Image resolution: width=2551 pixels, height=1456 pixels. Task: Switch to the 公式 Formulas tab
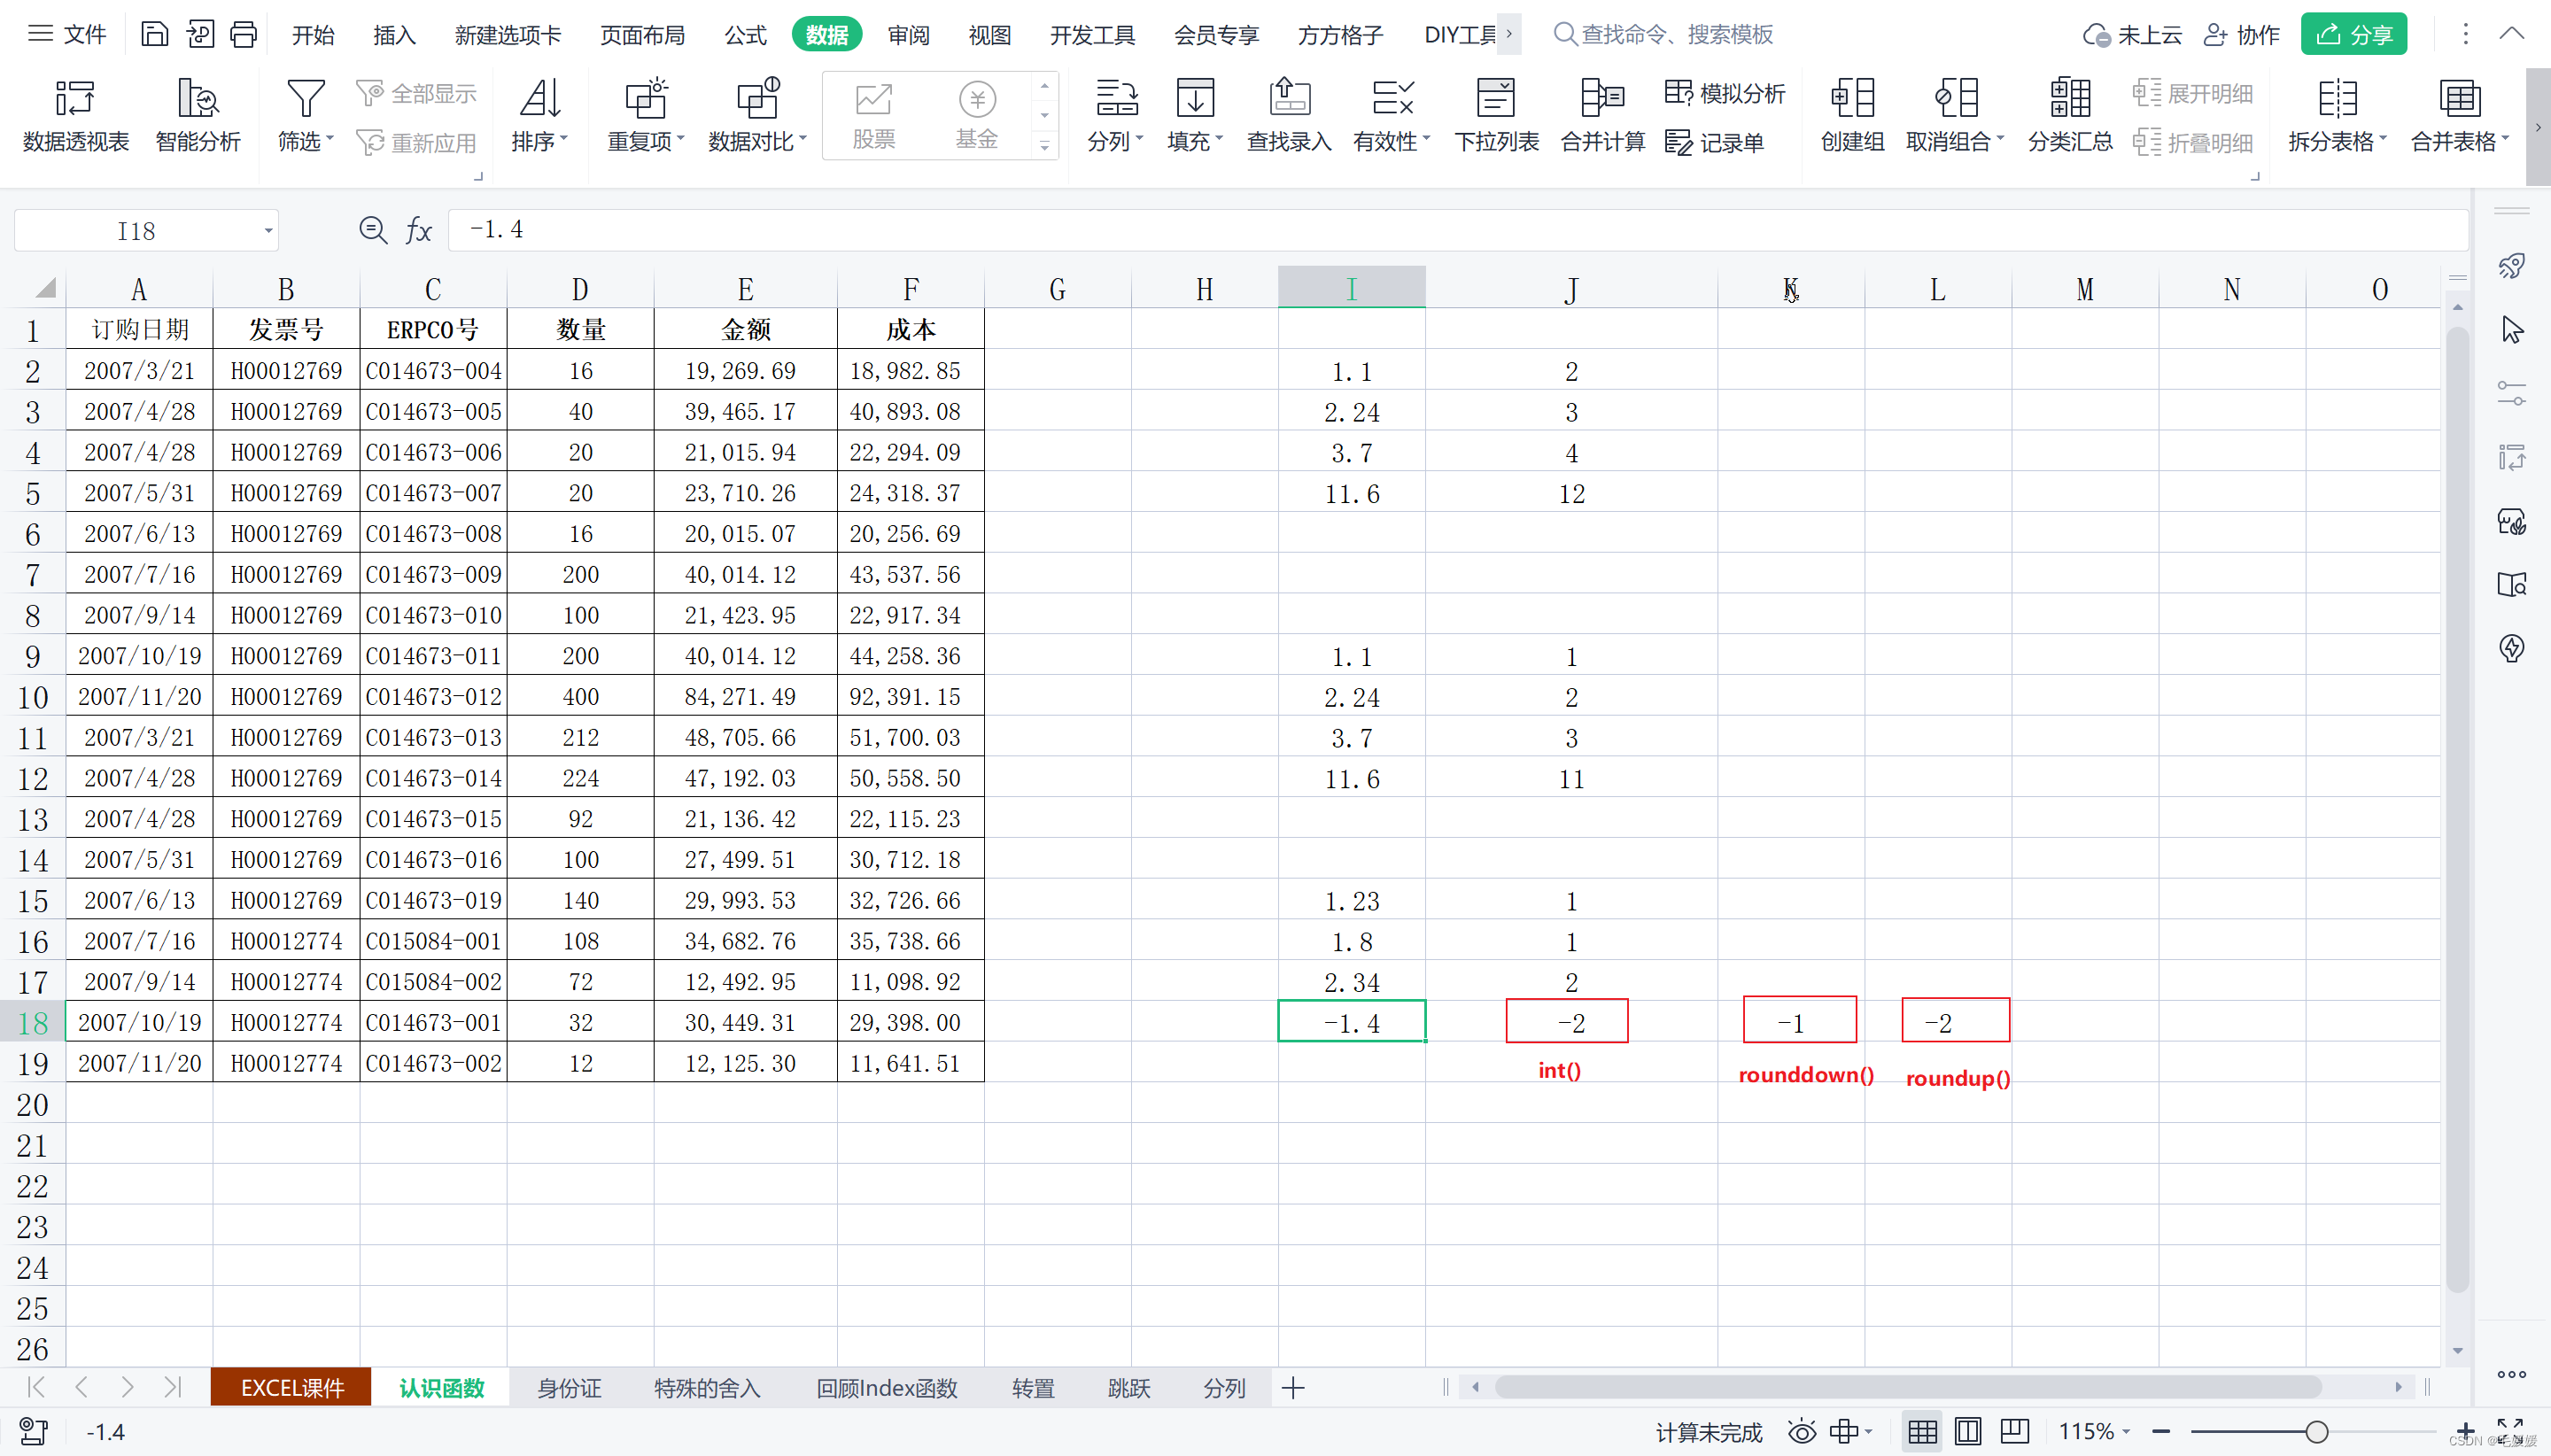click(745, 35)
